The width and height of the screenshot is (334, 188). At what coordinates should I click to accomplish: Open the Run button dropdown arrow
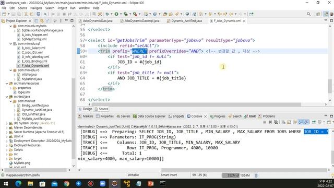point(121,14)
